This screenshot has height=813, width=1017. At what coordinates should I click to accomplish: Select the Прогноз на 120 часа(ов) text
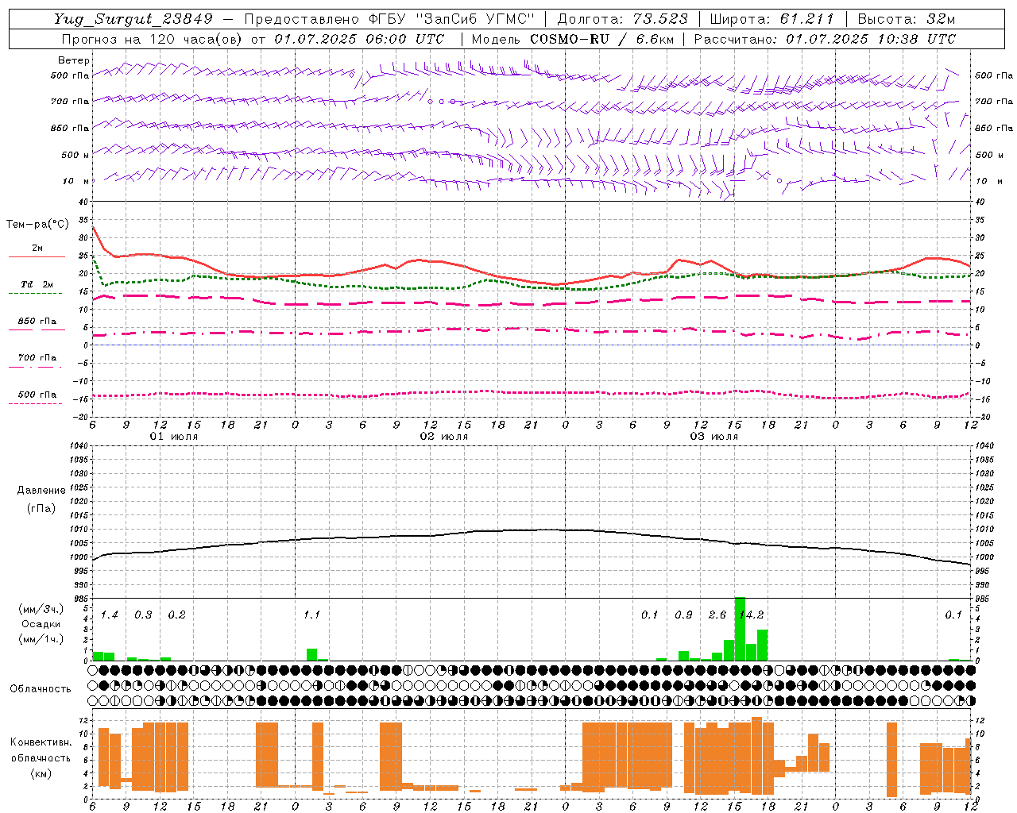153,39
